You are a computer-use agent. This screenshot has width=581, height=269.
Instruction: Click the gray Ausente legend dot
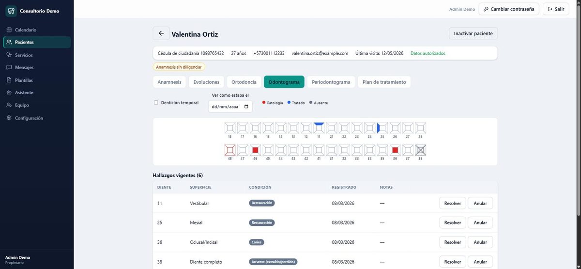pyautogui.click(x=311, y=103)
